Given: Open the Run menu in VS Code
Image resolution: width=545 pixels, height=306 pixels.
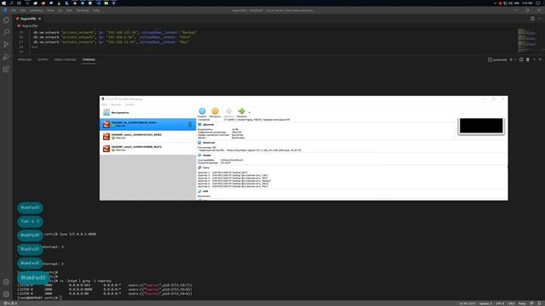Looking at the screenshot, I should coord(69,10).
